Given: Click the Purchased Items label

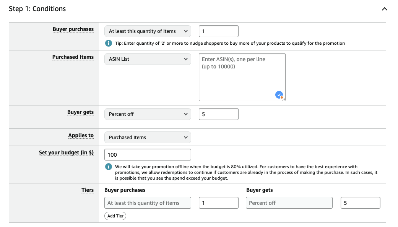Looking at the screenshot, I should click(x=73, y=57).
